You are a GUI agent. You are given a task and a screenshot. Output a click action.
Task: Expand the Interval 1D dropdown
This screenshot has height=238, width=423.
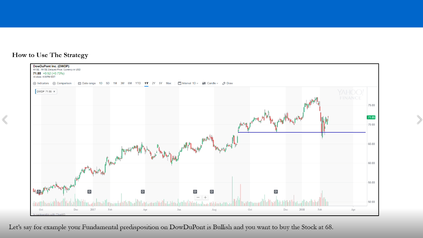pyautogui.click(x=188, y=83)
